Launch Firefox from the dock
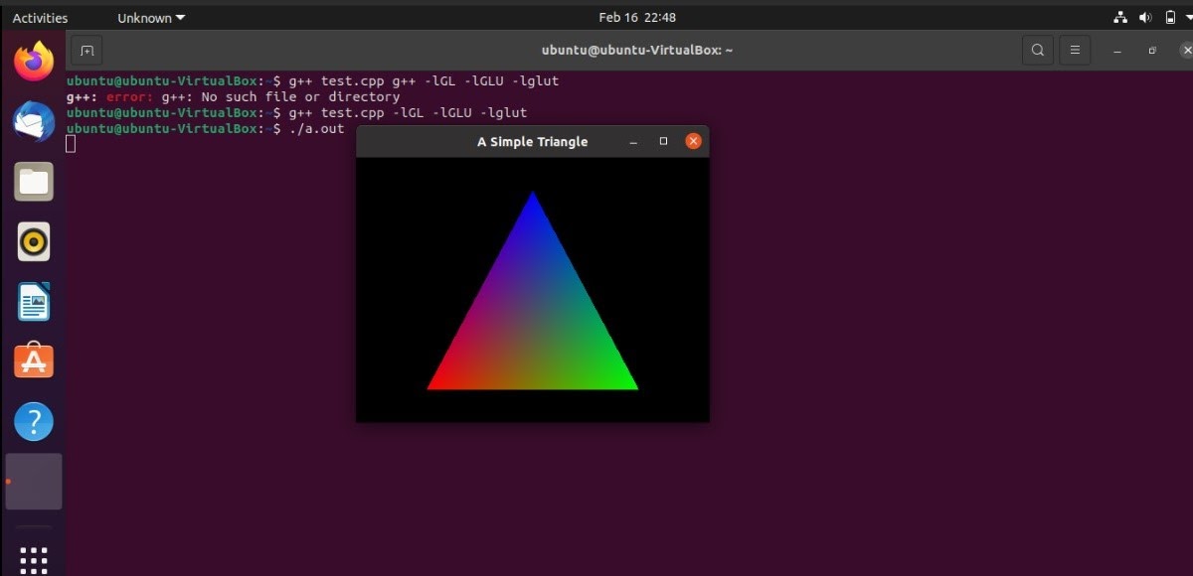The image size is (1193, 576). click(x=33, y=62)
